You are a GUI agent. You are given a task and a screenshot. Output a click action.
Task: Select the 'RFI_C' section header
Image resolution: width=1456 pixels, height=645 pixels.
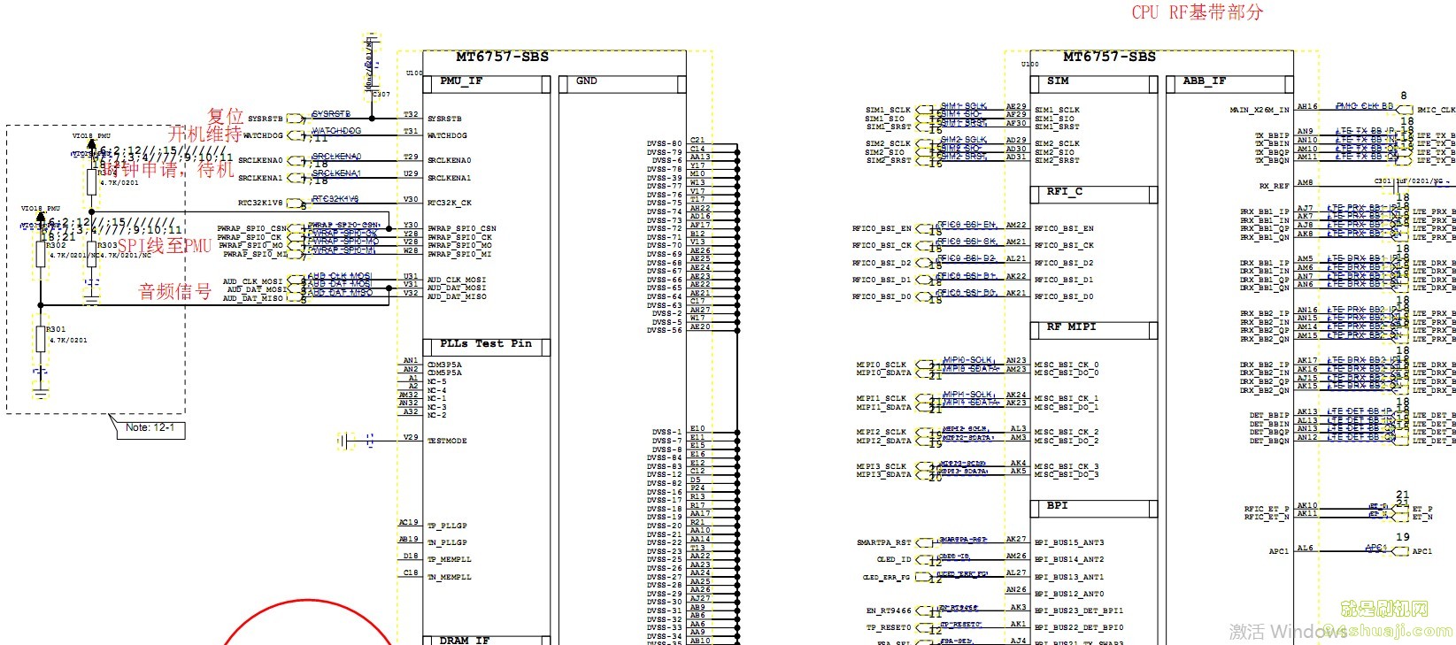point(1095,194)
